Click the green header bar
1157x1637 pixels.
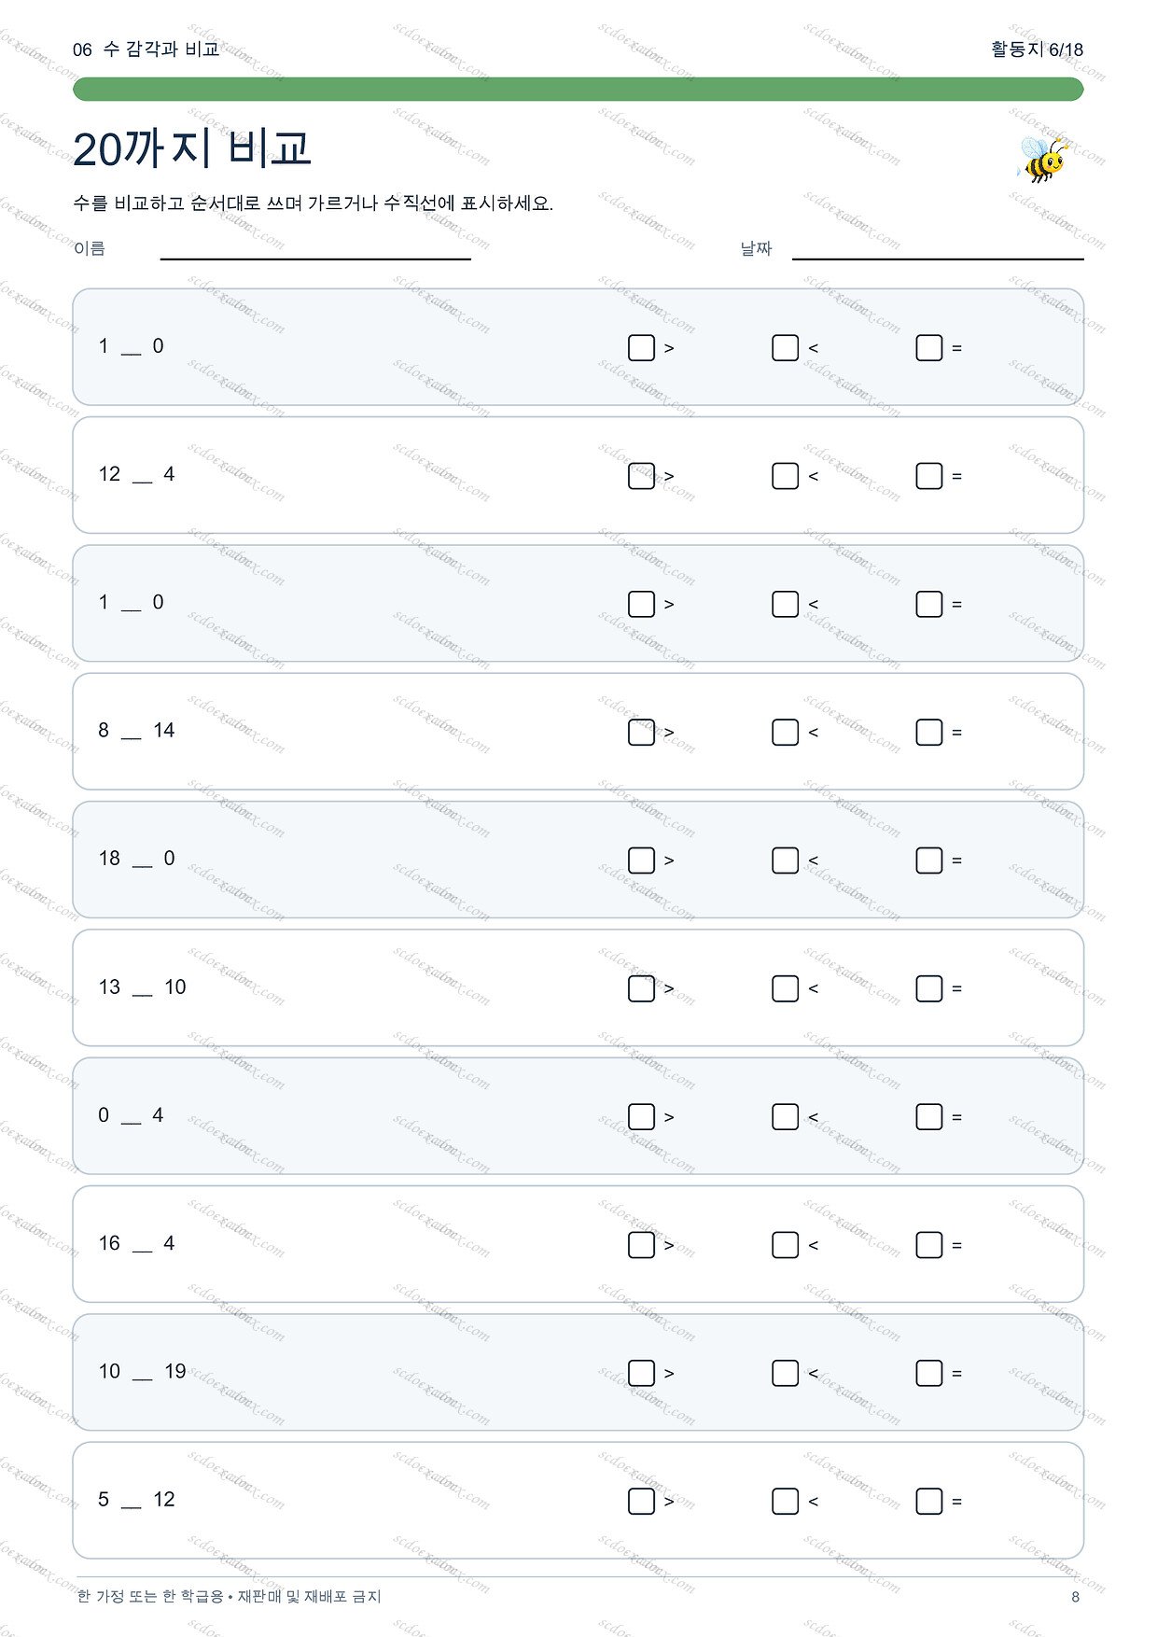click(x=578, y=89)
